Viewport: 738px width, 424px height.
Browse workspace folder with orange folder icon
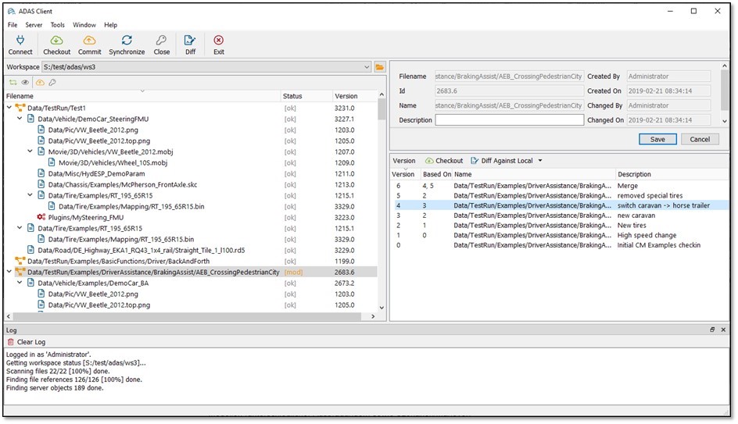pos(379,67)
